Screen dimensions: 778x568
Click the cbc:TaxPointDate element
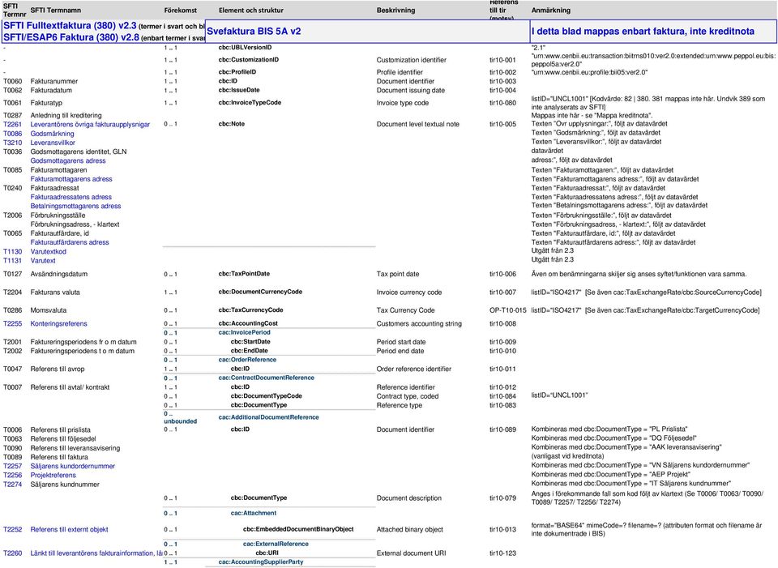point(244,274)
